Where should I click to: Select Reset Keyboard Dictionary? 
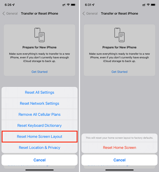40,126
